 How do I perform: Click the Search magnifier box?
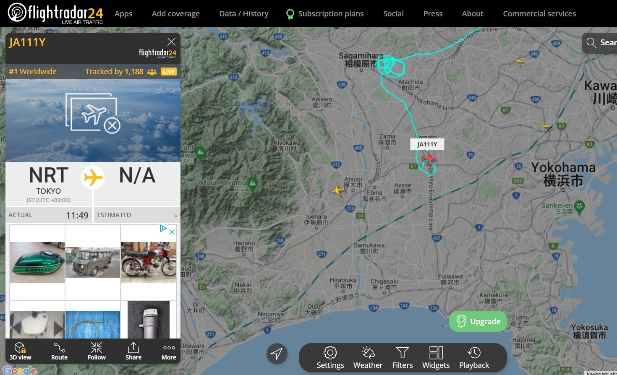click(x=599, y=43)
